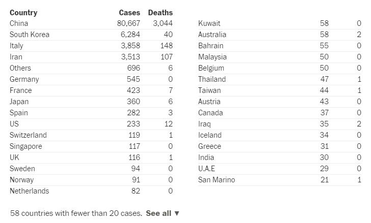This screenshot has width=371, height=223.
Task: Click the Iran country entry
Action: (x=16, y=57)
